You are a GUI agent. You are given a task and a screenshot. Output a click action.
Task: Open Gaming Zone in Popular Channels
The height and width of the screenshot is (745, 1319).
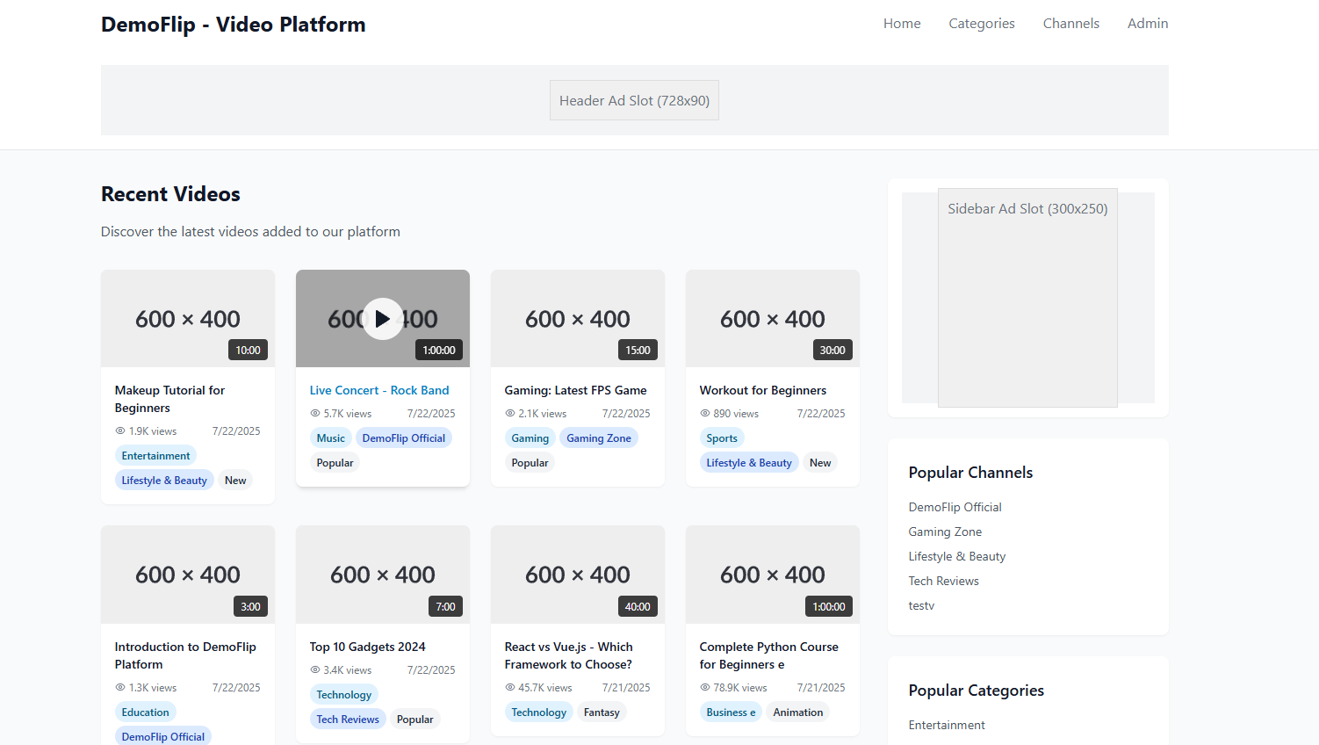point(945,532)
